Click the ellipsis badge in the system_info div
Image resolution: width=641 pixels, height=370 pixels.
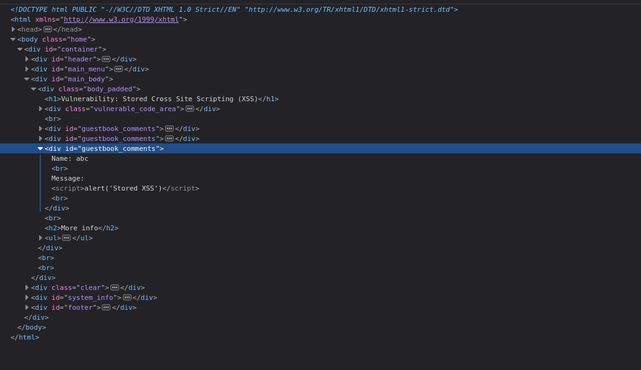pos(127,297)
